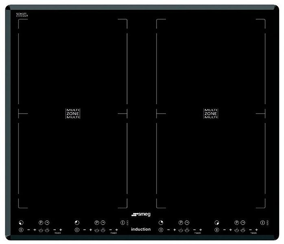Select melting bowl for rear-left zone

tap(97, 230)
